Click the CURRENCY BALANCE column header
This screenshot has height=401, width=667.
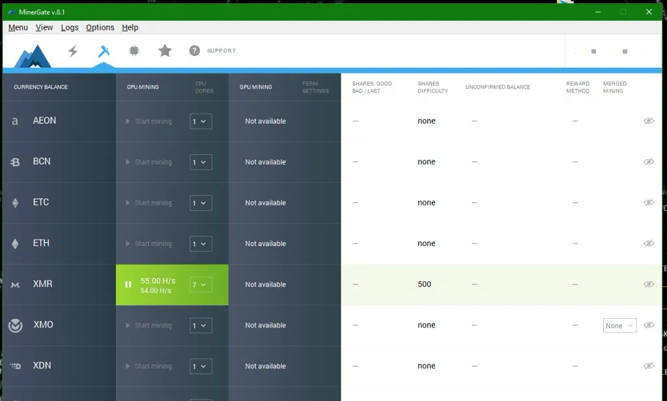pos(41,87)
